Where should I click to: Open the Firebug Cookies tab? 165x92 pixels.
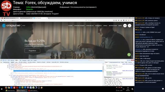35,60
